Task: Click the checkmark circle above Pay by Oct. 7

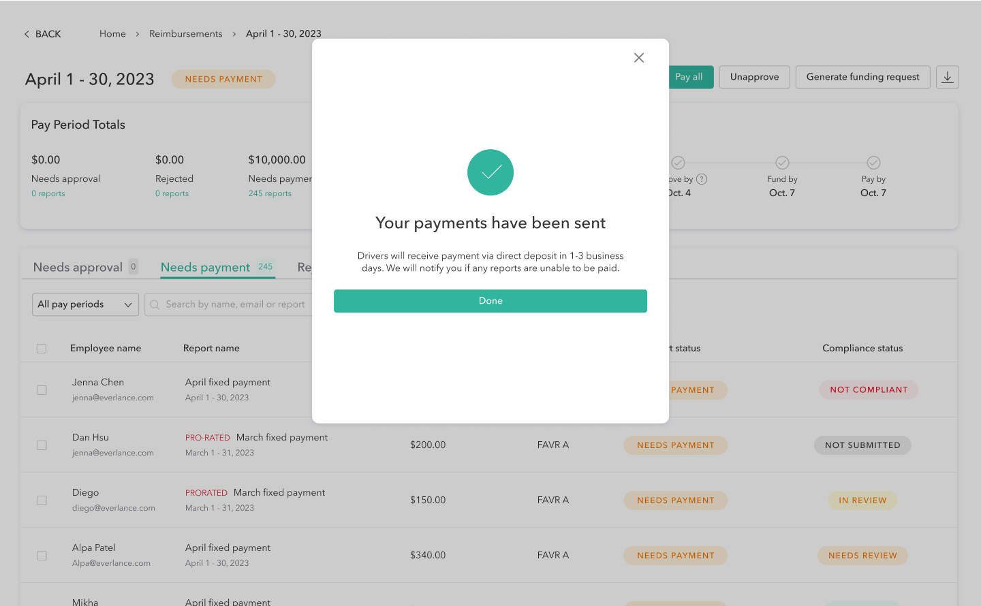Action: (873, 163)
